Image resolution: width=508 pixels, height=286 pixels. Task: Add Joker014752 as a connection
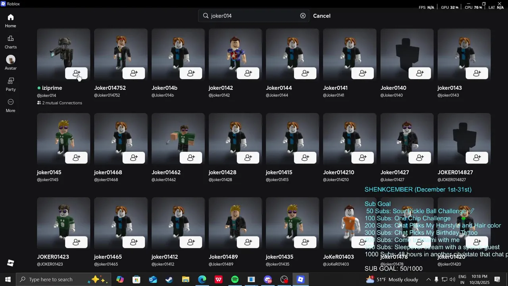(134, 73)
